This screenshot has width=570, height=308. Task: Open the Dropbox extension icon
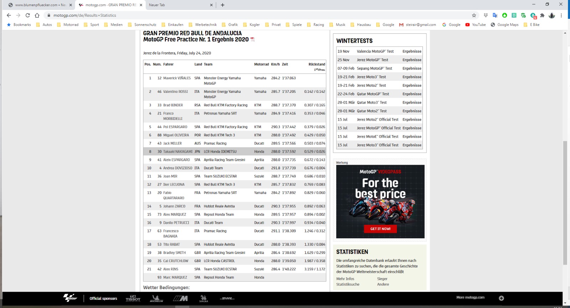click(486, 15)
